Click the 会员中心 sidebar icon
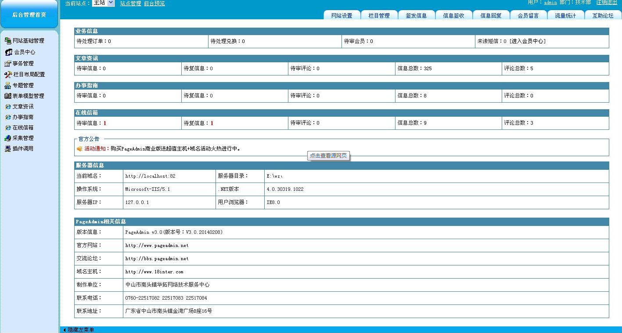Viewport: 622px width, 333px height. tap(8, 52)
